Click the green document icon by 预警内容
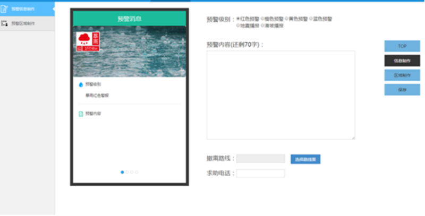This screenshot has width=425, height=216. click(81, 114)
